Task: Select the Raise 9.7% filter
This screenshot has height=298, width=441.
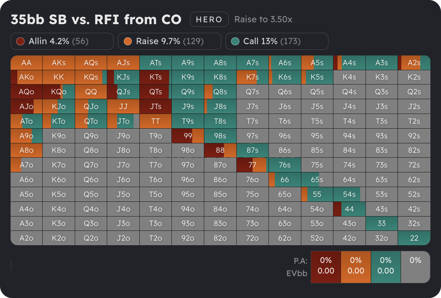Action: pos(169,41)
